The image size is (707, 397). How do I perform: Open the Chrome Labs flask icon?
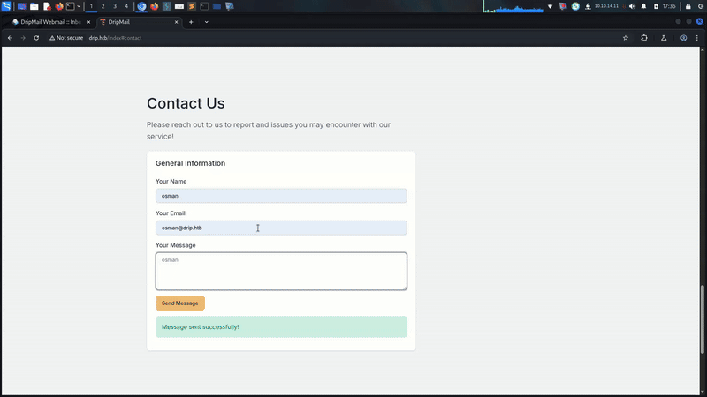664,38
